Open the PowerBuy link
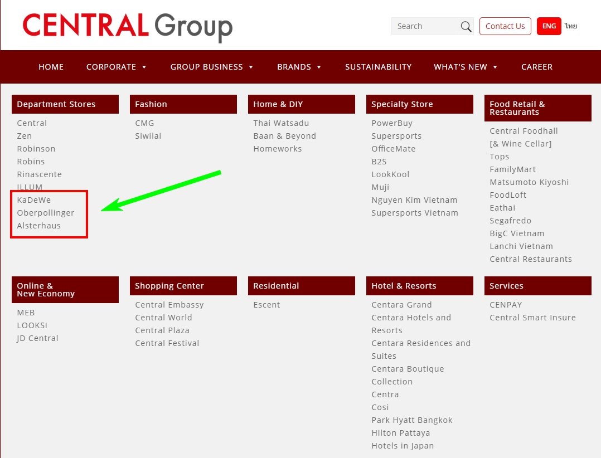The height and width of the screenshot is (458, 601). (392, 123)
